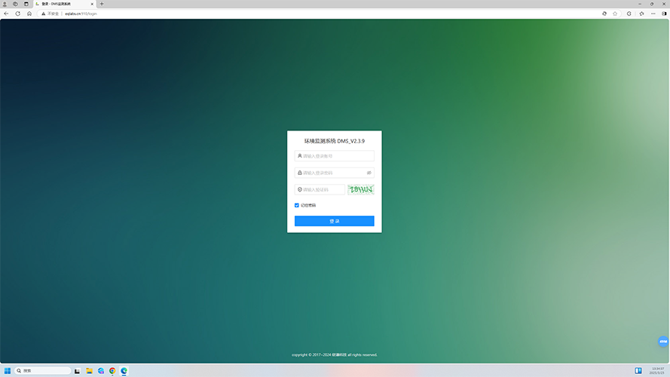This screenshot has height=377, width=670.
Task: Refresh the captcha verification image
Action: [x=361, y=189]
